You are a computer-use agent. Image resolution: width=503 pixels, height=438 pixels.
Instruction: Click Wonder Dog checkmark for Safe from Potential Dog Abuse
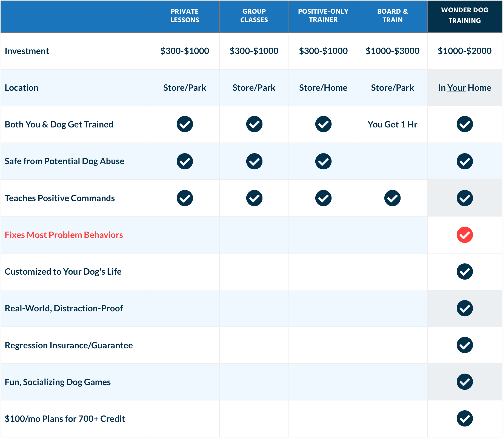pyautogui.click(x=465, y=161)
